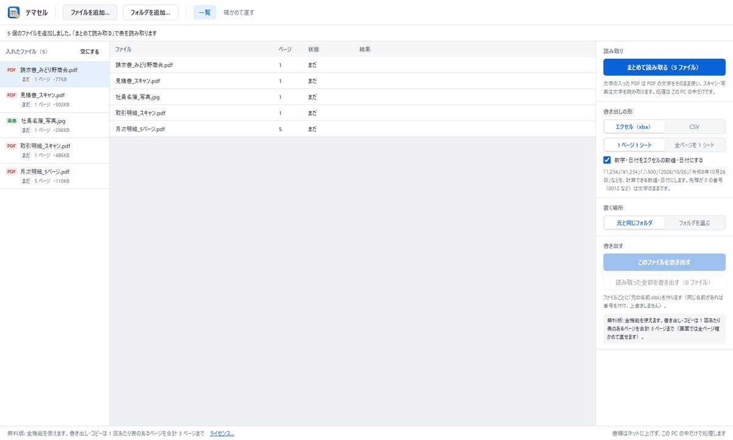Open the ライセンス... link in footer
Screen dimensions: 733x440
(222, 433)
